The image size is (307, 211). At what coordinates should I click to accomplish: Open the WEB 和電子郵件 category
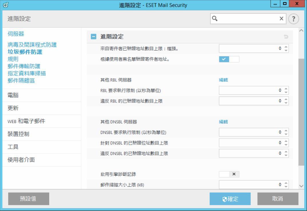coord(42,121)
